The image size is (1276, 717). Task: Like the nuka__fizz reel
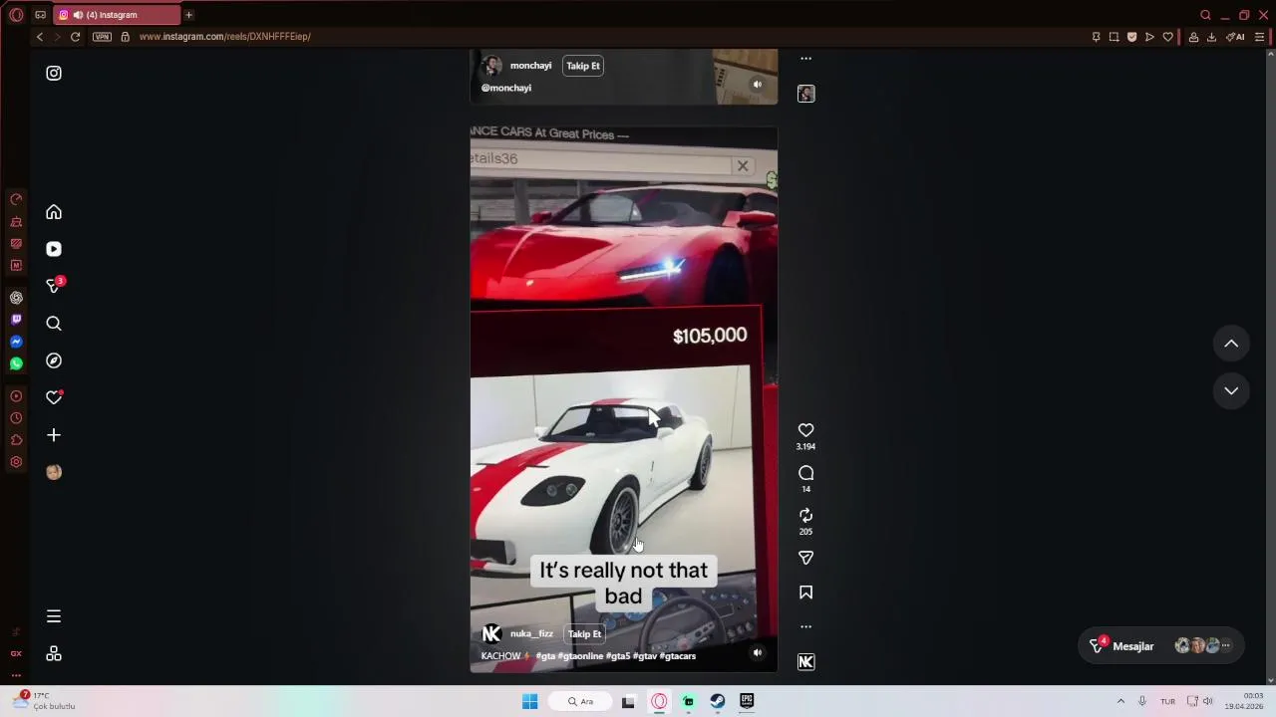[x=806, y=430]
